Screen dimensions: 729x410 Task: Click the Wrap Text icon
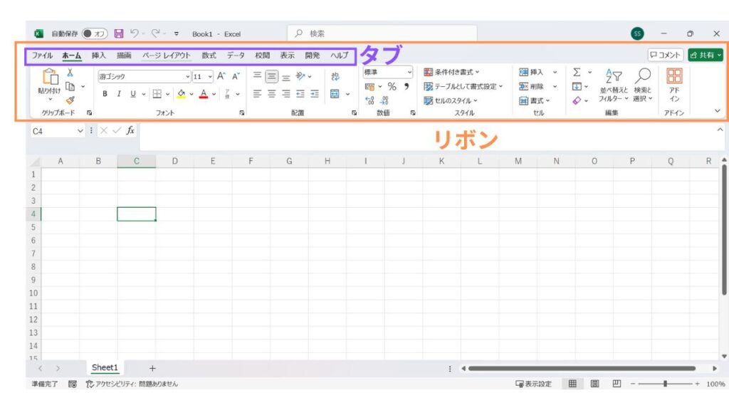pyautogui.click(x=335, y=76)
